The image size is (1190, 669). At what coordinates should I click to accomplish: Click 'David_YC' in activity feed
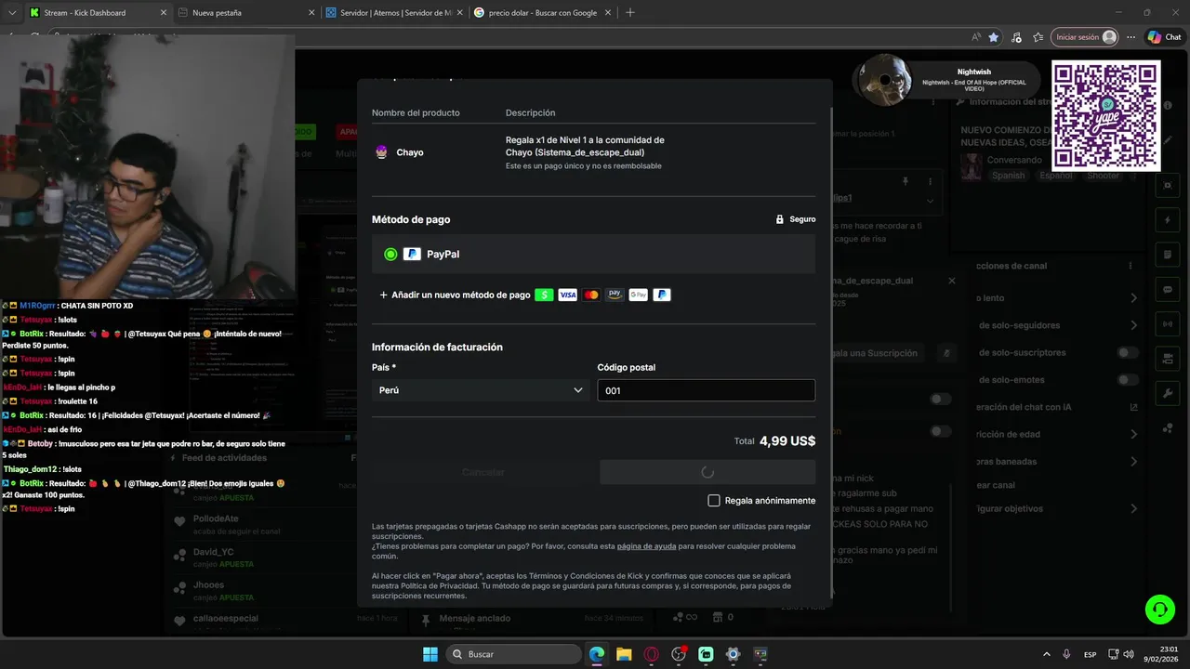click(213, 552)
